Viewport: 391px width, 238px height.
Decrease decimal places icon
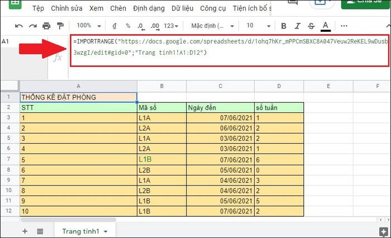141,26
